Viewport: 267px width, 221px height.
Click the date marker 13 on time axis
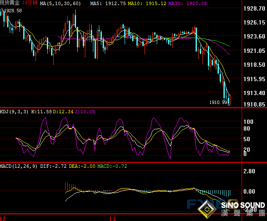tap(112, 218)
